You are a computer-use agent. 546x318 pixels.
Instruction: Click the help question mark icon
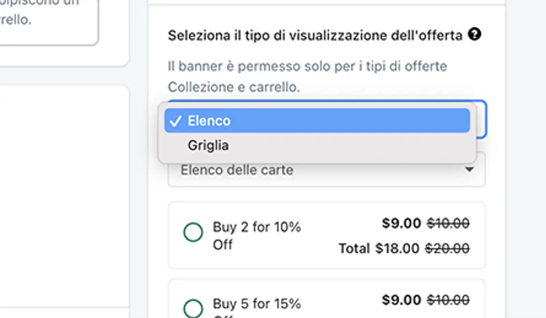[474, 34]
